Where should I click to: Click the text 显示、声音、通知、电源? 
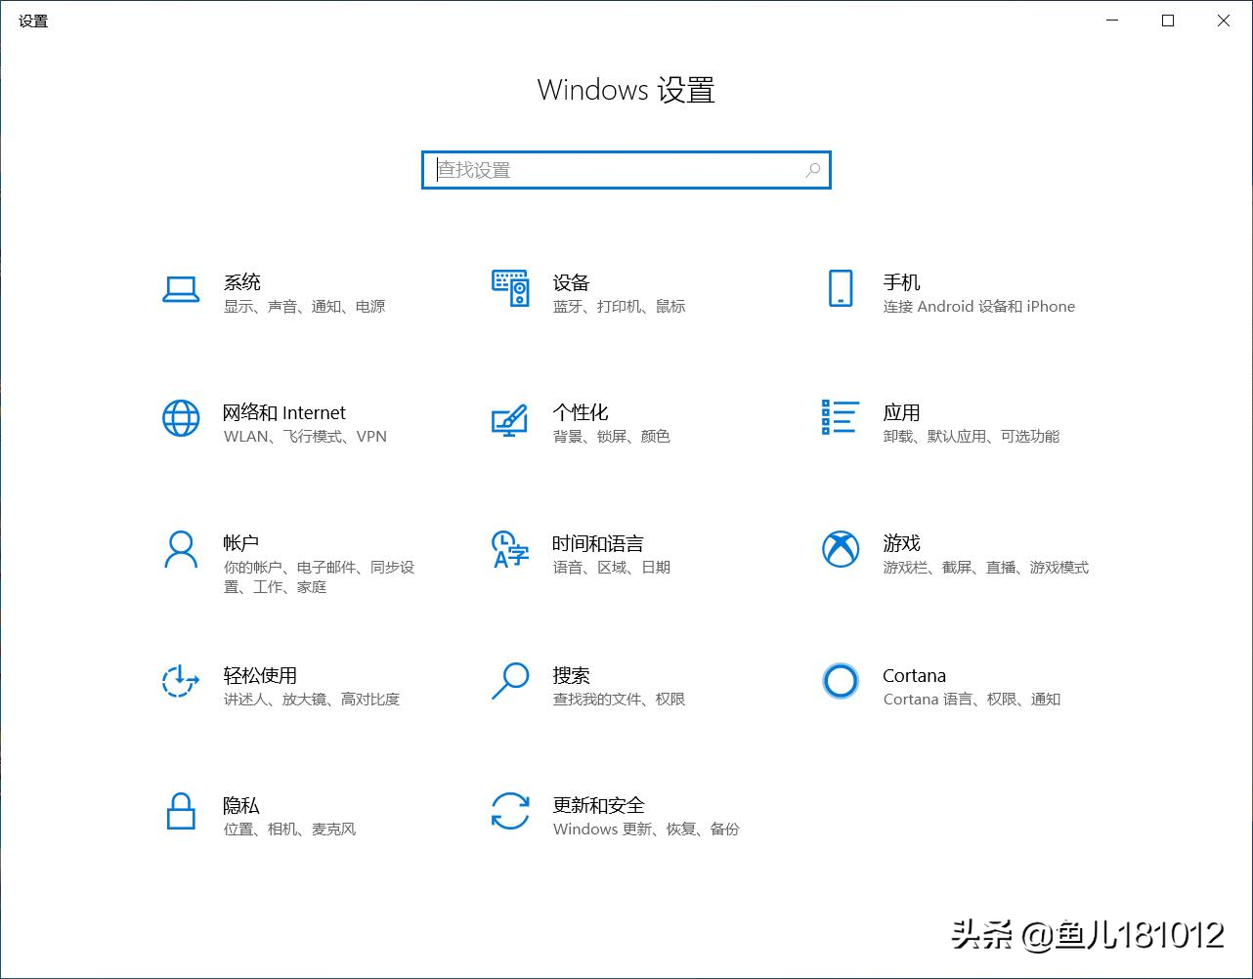click(304, 307)
